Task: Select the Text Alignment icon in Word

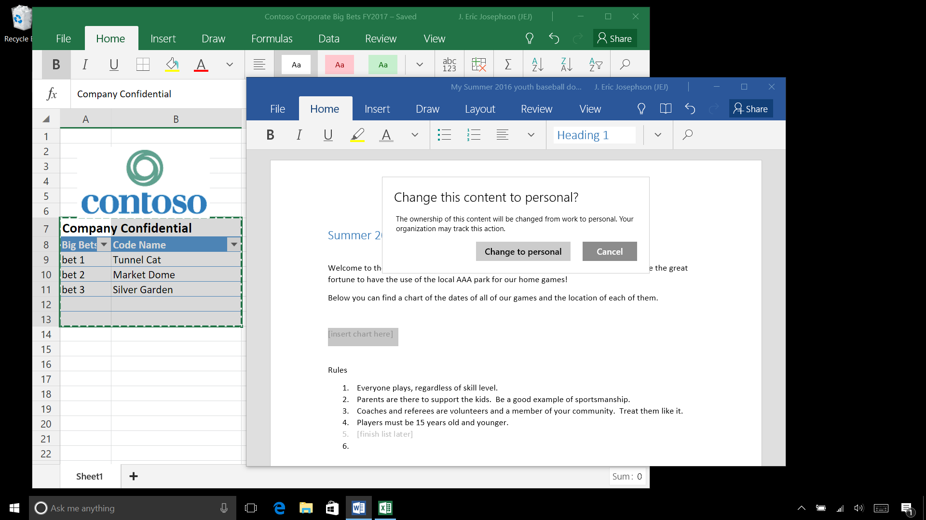Action: (x=503, y=135)
